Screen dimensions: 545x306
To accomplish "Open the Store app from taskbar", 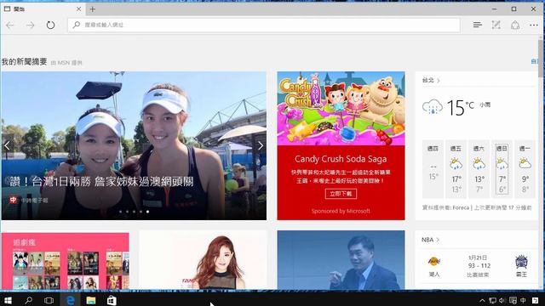I will click(x=112, y=300).
